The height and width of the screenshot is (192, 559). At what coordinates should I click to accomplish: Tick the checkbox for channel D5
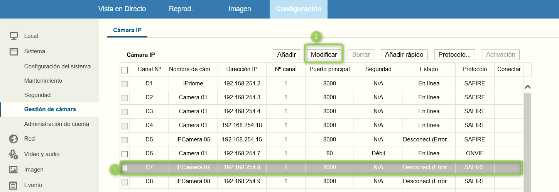coord(125,140)
